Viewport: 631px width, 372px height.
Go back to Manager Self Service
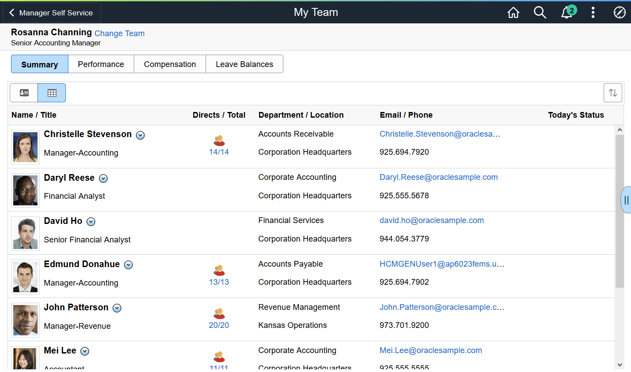[52, 13]
